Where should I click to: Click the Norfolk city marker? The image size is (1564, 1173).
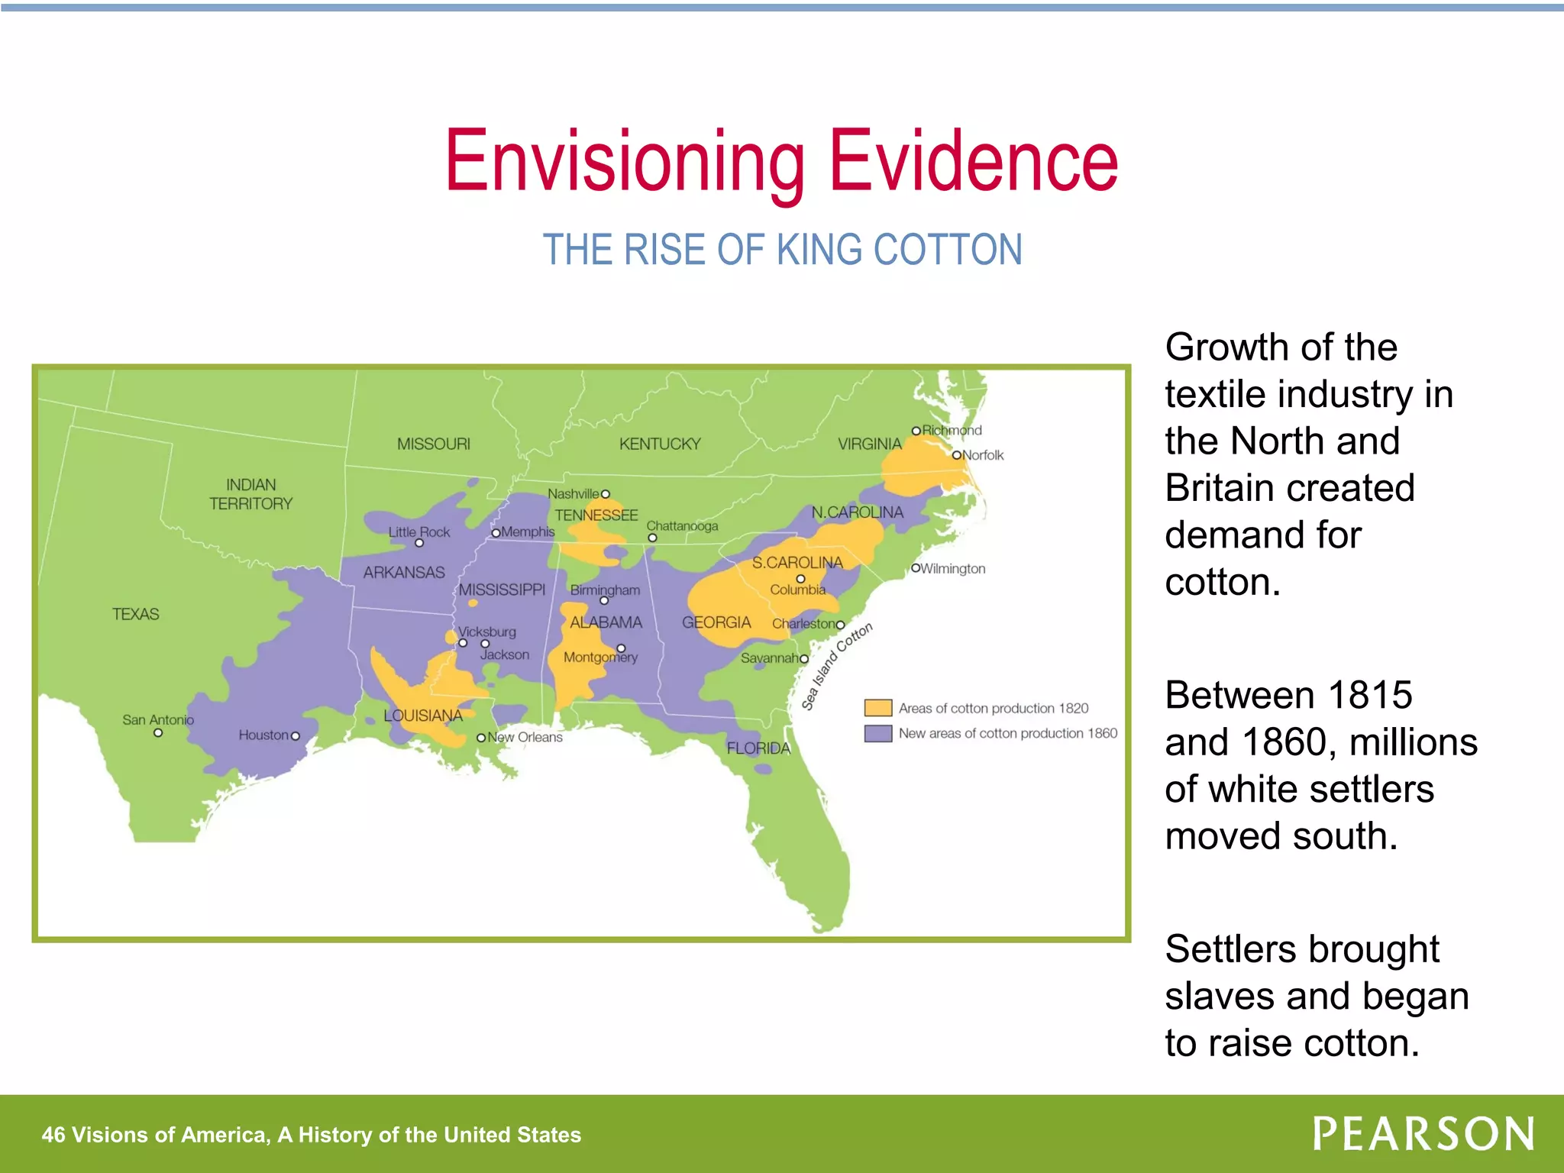tap(956, 455)
